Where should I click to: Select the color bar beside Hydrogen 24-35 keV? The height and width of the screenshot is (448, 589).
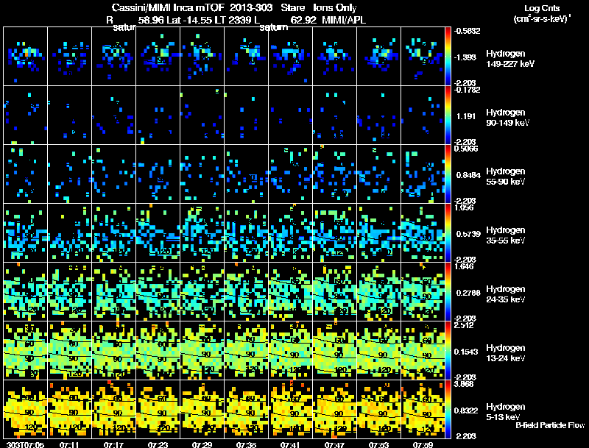click(x=448, y=292)
